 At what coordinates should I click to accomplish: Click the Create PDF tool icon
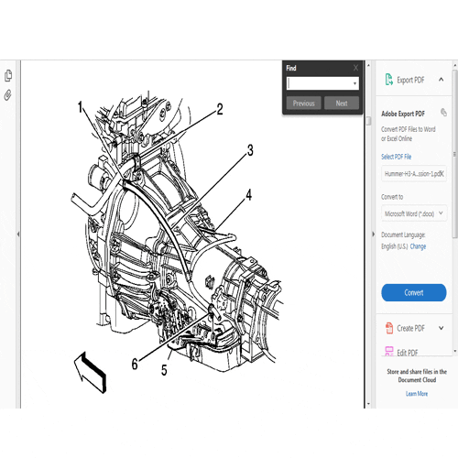[389, 328]
